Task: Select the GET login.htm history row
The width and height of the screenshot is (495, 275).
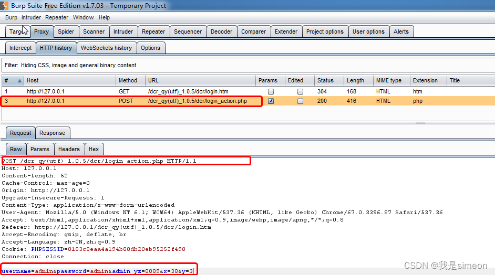Action: (x=248, y=91)
